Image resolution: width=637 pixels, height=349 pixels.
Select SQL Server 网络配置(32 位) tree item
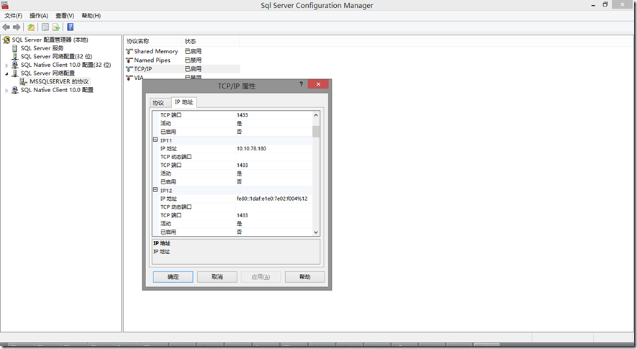point(56,56)
